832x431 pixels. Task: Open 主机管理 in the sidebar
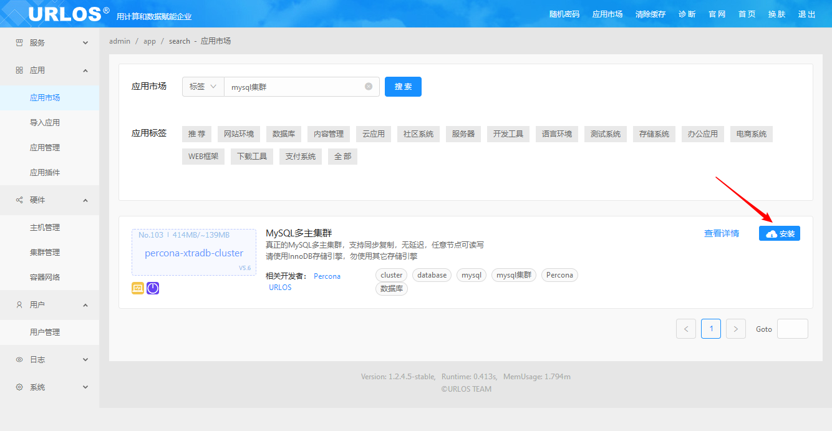tap(45, 228)
